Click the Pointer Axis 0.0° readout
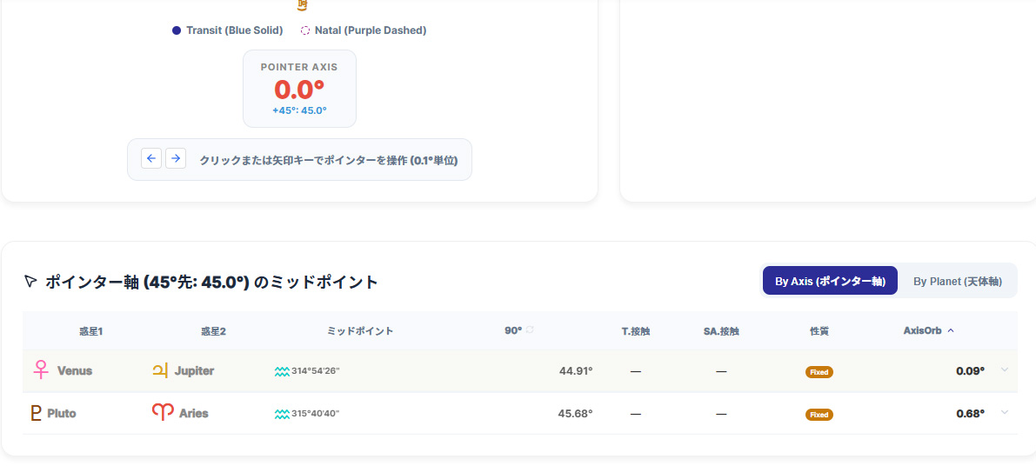 [x=299, y=90]
